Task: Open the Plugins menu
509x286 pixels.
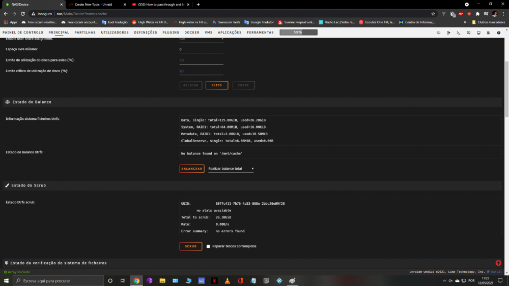Action: click(x=171, y=33)
